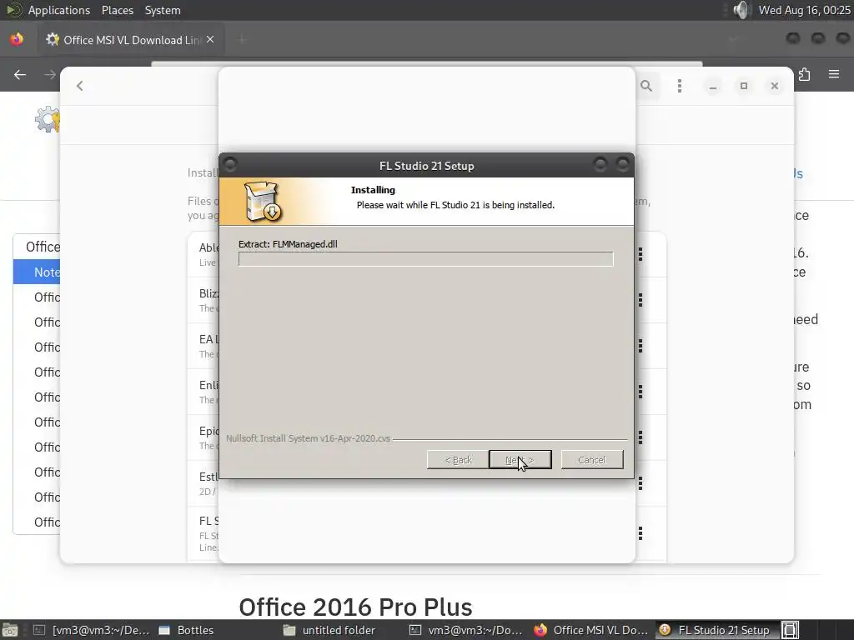Click the volume speaker icon in top panel
This screenshot has width=854, height=640.
(x=741, y=10)
